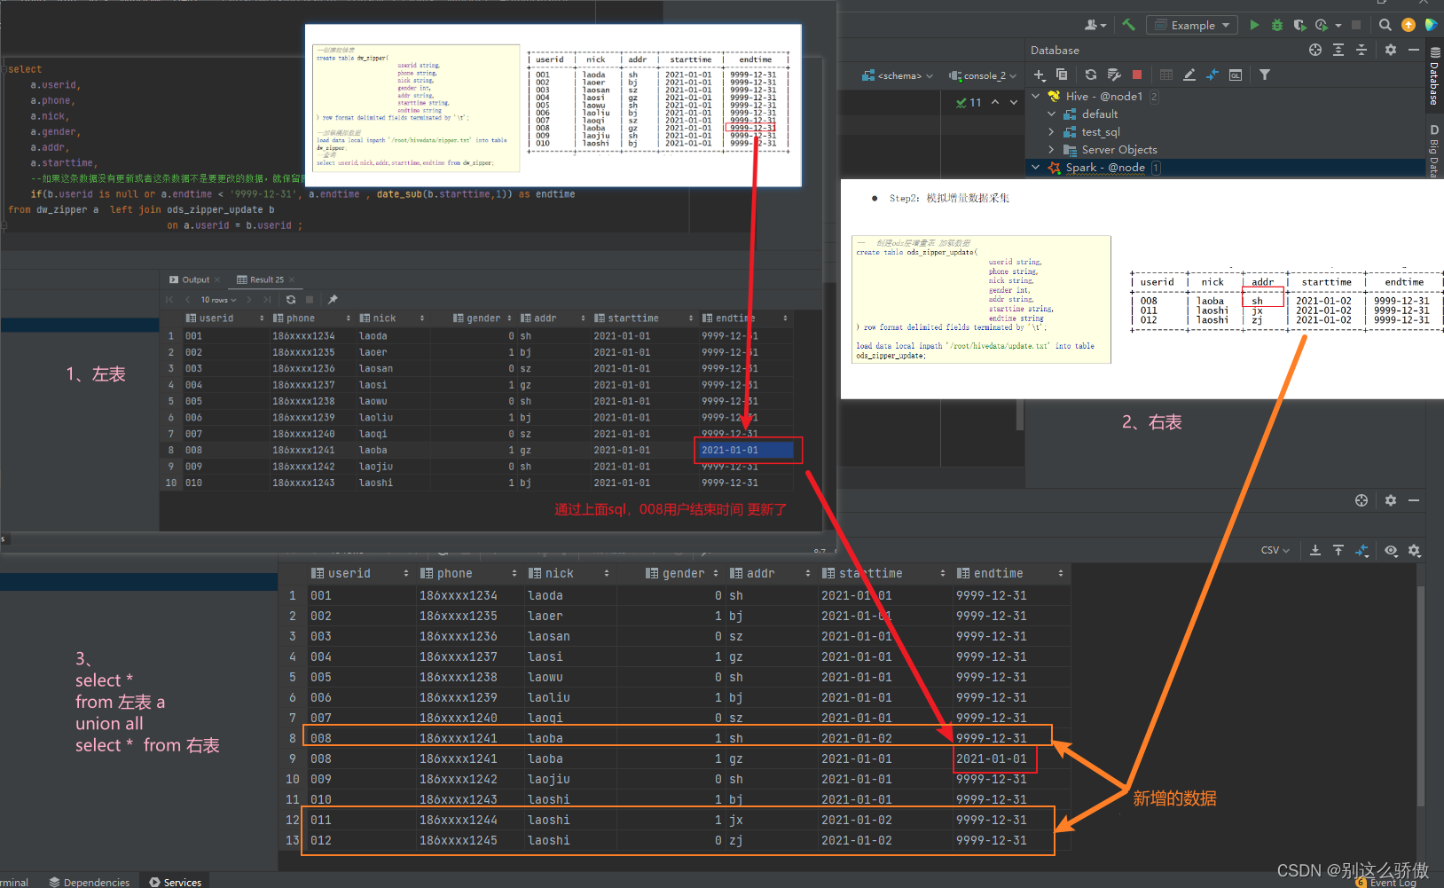Open Search Everywhere magnifier icon

tap(1385, 25)
